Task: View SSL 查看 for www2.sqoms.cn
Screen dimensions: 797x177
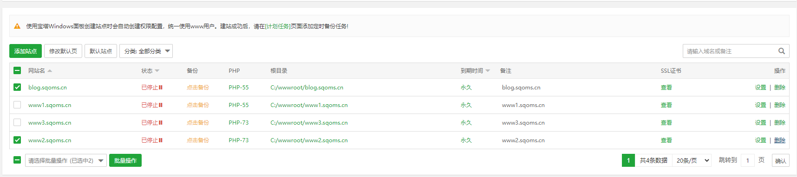Action: click(x=666, y=140)
